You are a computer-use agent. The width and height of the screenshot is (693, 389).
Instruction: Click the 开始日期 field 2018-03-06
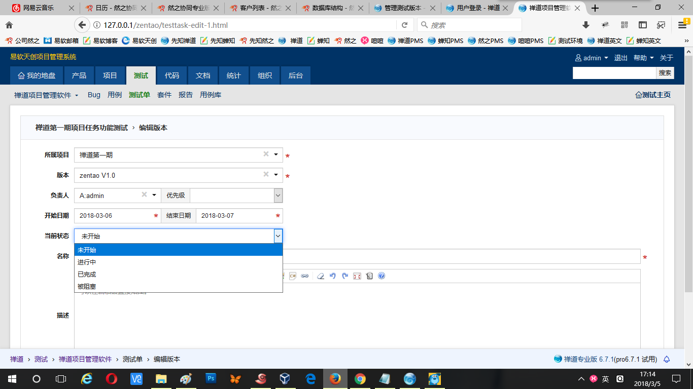coord(118,216)
